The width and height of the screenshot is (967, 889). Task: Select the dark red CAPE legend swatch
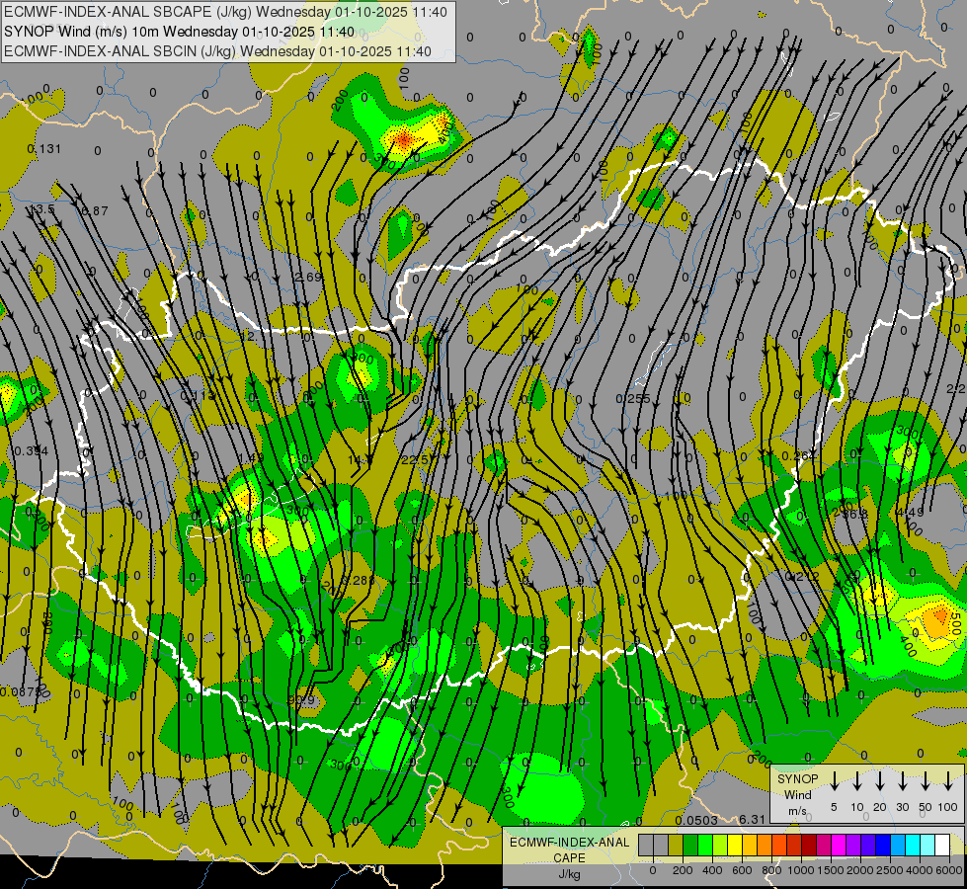coord(809,846)
